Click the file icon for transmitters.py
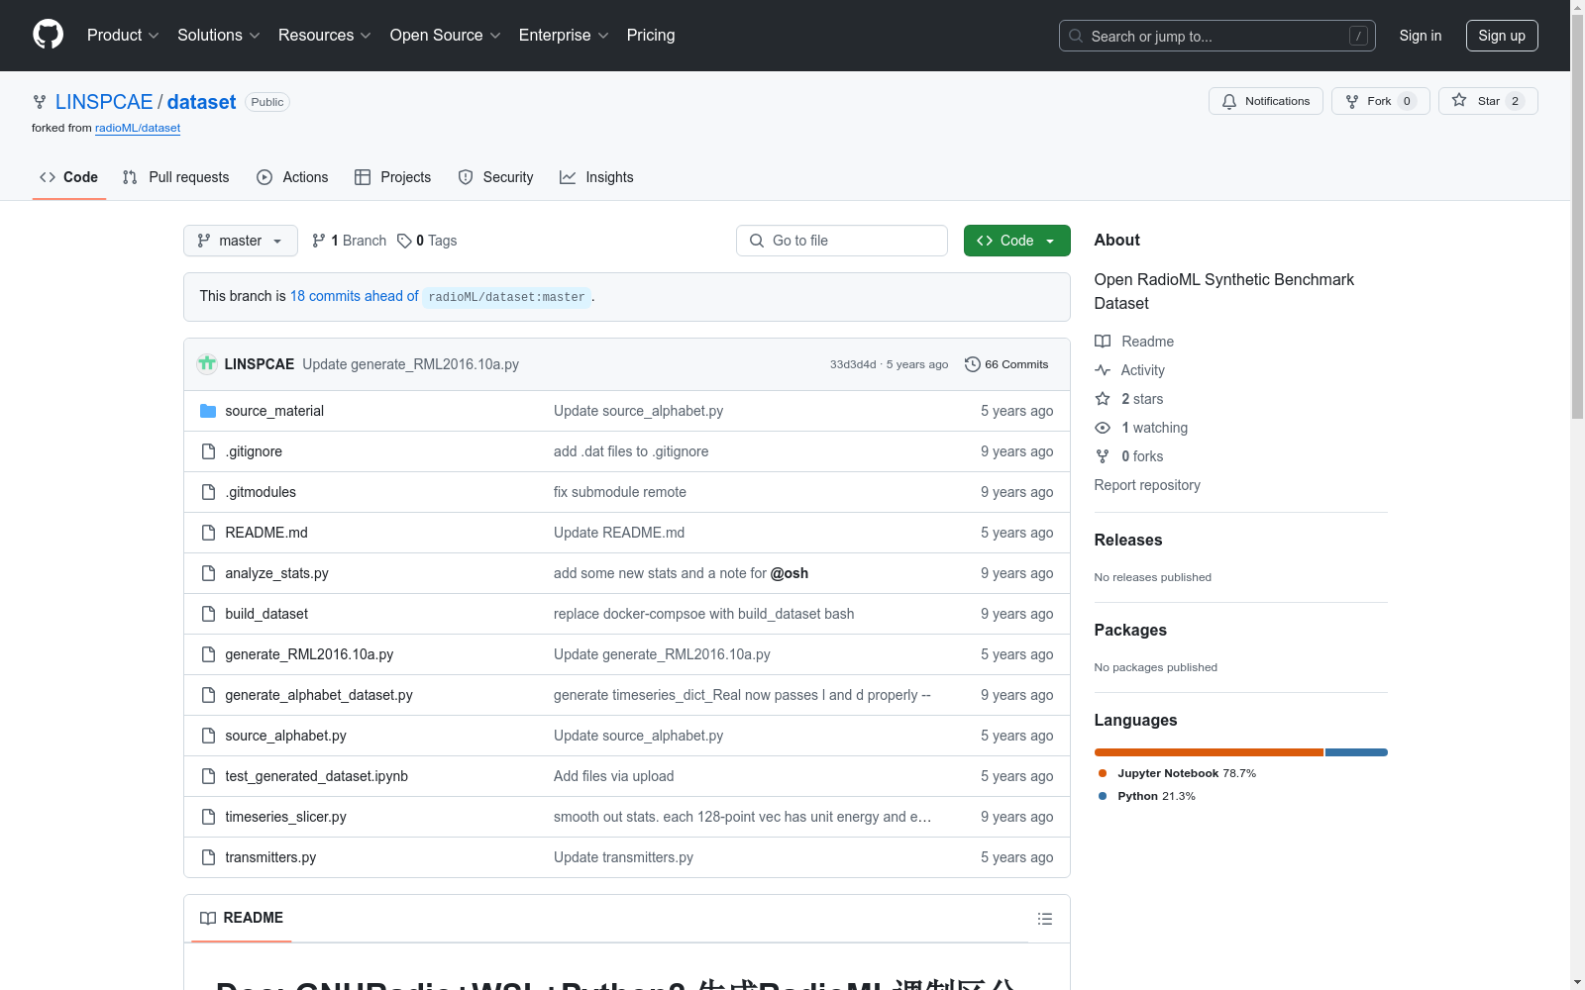The height and width of the screenshot is (990, 1585). 208,857
